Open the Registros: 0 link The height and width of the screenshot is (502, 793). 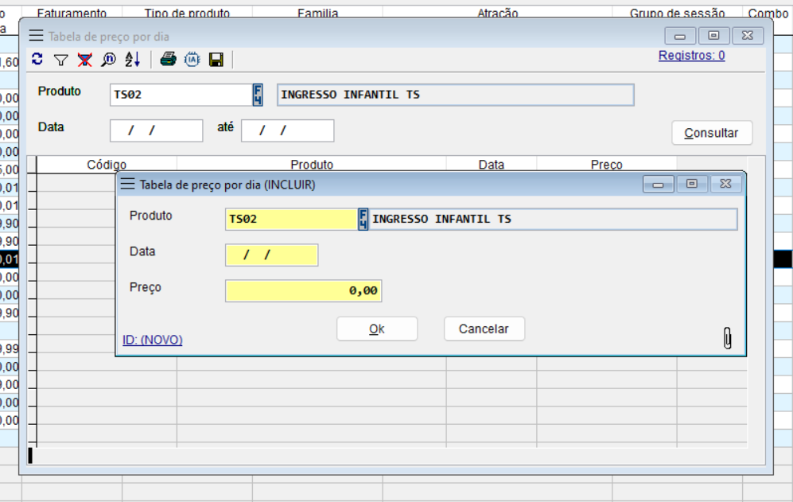(x=691, y=56)
